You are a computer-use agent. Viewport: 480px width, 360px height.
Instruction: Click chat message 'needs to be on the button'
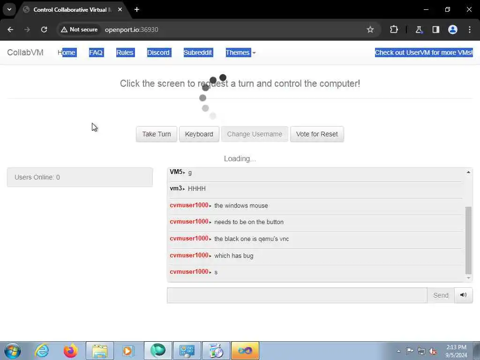(249, 222)
